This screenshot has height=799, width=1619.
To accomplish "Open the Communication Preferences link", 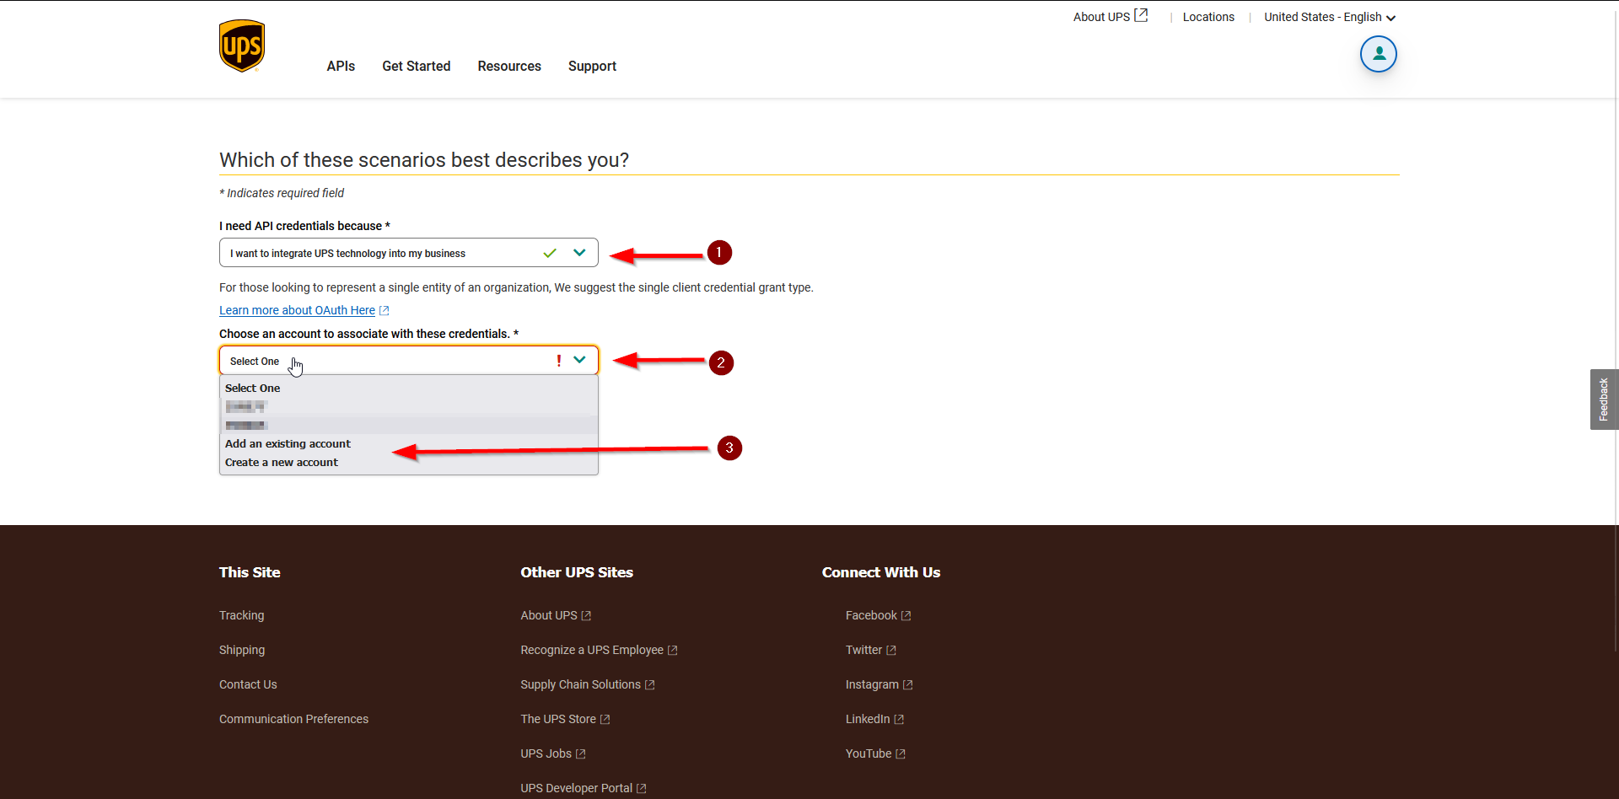I will [x=293, y=719].
